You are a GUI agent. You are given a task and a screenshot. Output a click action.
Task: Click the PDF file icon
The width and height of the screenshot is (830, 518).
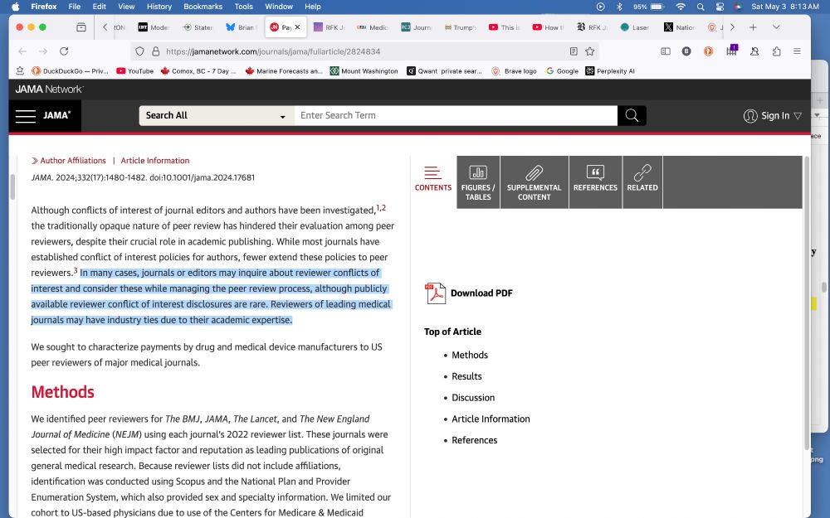point(435,293)
